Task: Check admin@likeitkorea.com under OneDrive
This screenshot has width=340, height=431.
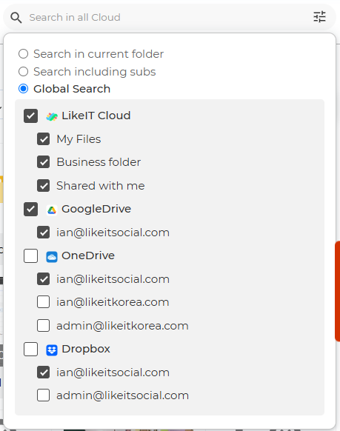Action: click(x=44, y=325)
